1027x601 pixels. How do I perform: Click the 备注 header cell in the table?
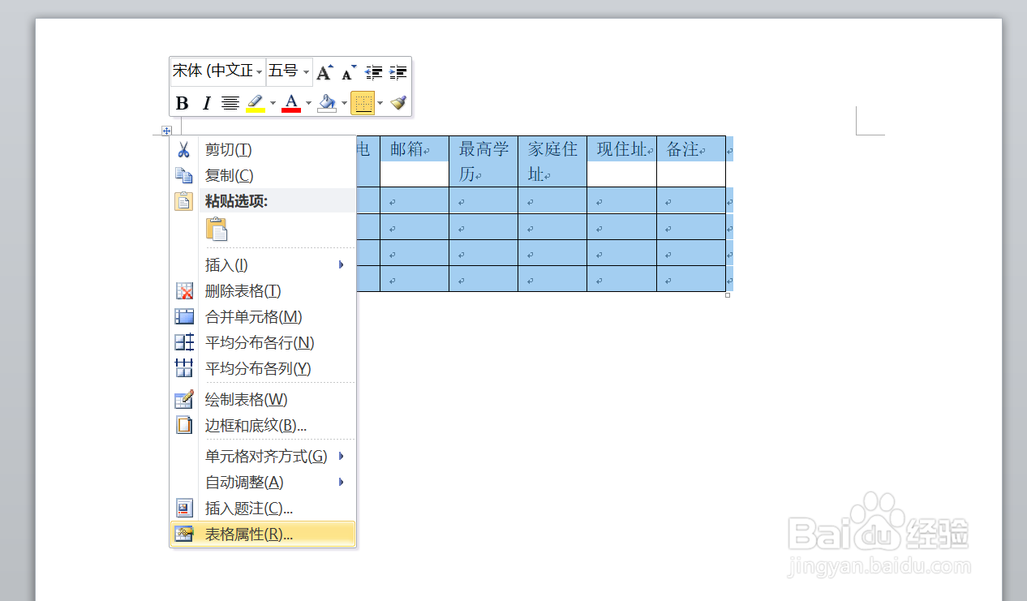pos(690,149)
